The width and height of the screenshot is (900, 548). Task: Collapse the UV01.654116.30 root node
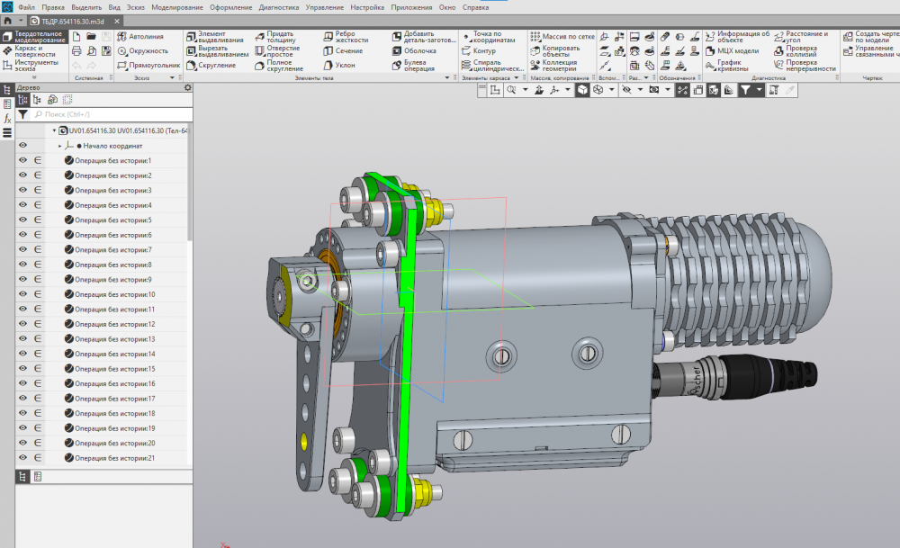(54, 130)
